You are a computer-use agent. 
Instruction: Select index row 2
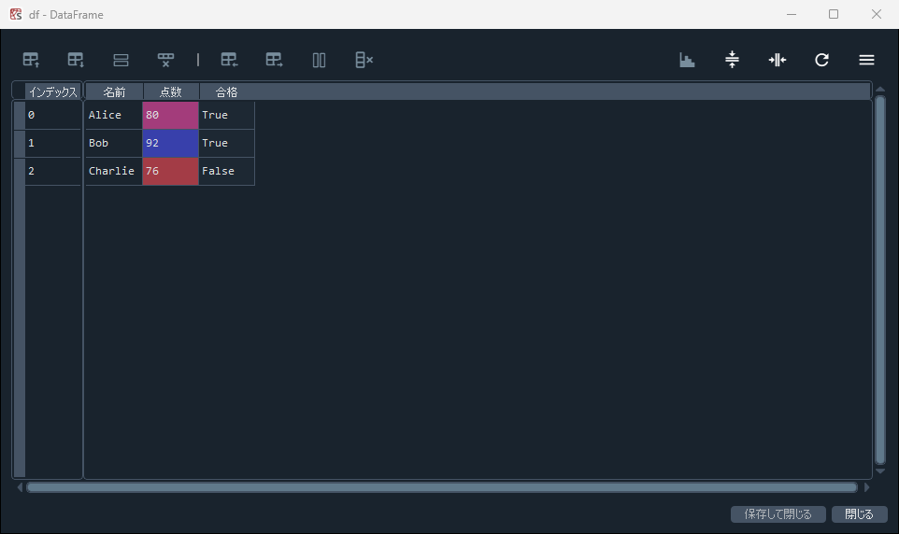pyautogui.click(x=52, y=172)
